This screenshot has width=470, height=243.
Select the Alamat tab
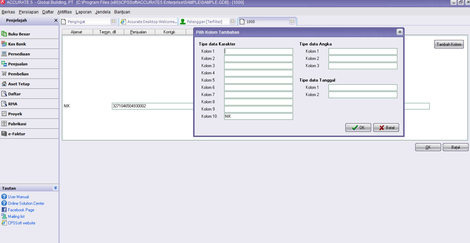[77, 32]
